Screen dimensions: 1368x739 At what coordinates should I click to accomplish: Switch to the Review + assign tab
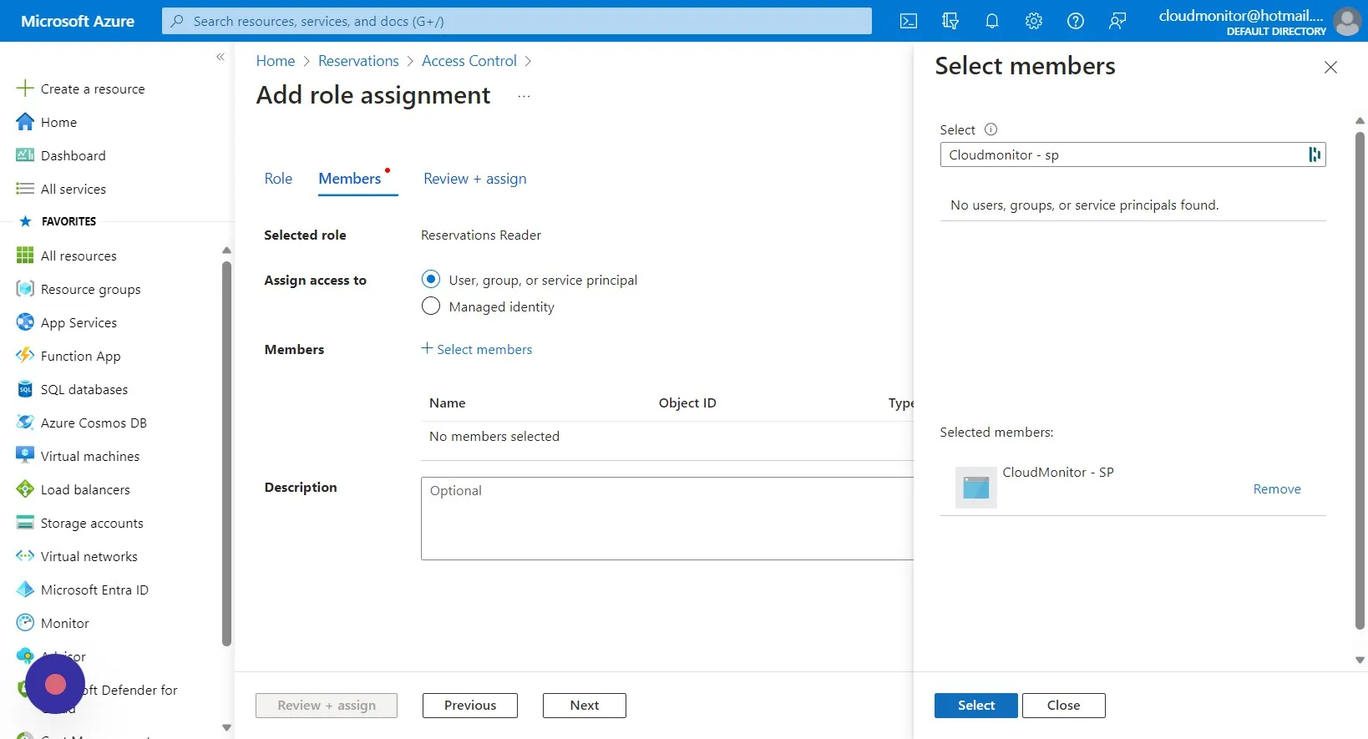coord(475,179)
